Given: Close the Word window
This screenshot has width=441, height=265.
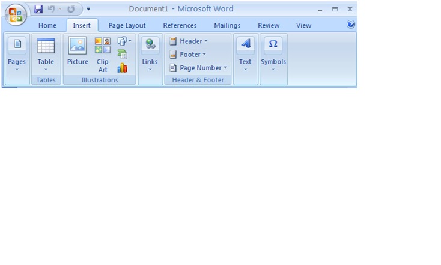Looking at the screenshot, I should click(x=350, y=9).
